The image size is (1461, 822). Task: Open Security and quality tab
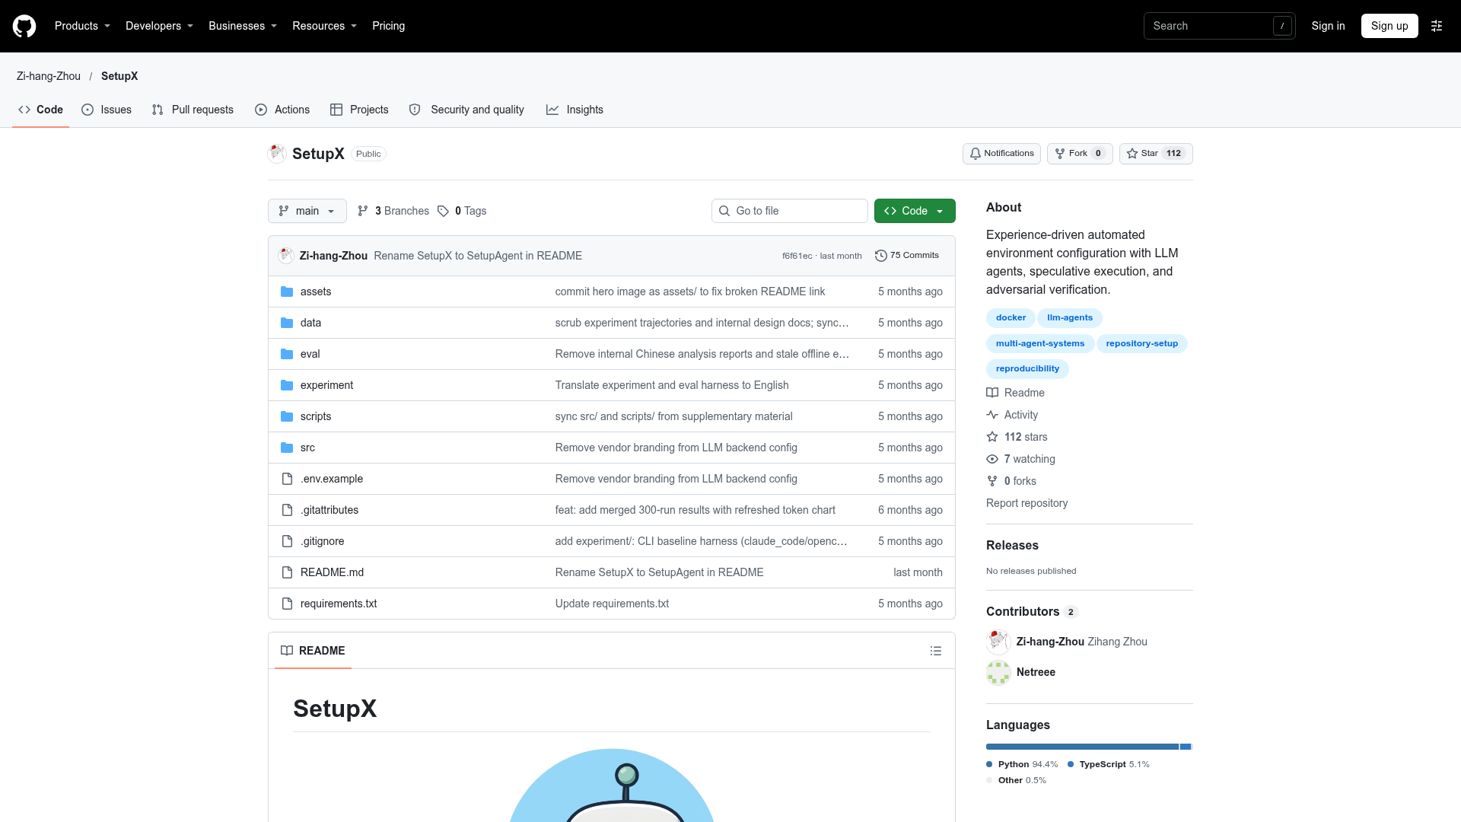pos(466,110)
